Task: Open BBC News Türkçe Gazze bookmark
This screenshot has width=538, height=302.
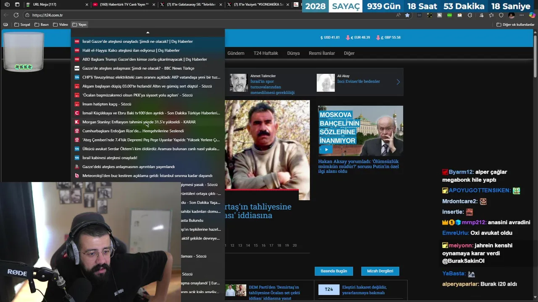Action: pyautogui.click(x=148, y=68)
